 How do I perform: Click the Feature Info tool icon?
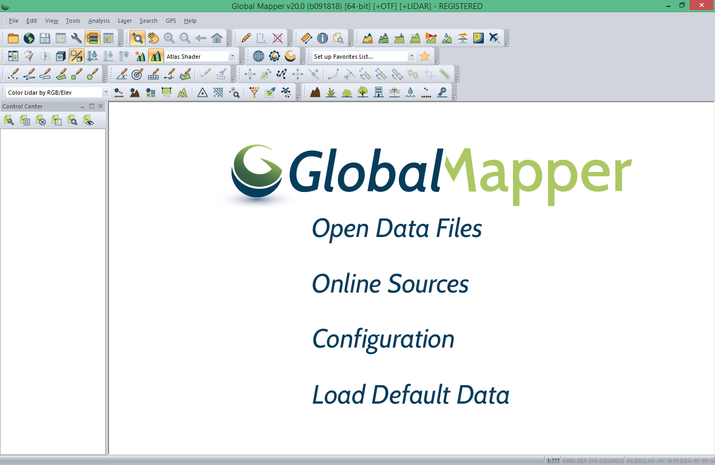(322, 38)
